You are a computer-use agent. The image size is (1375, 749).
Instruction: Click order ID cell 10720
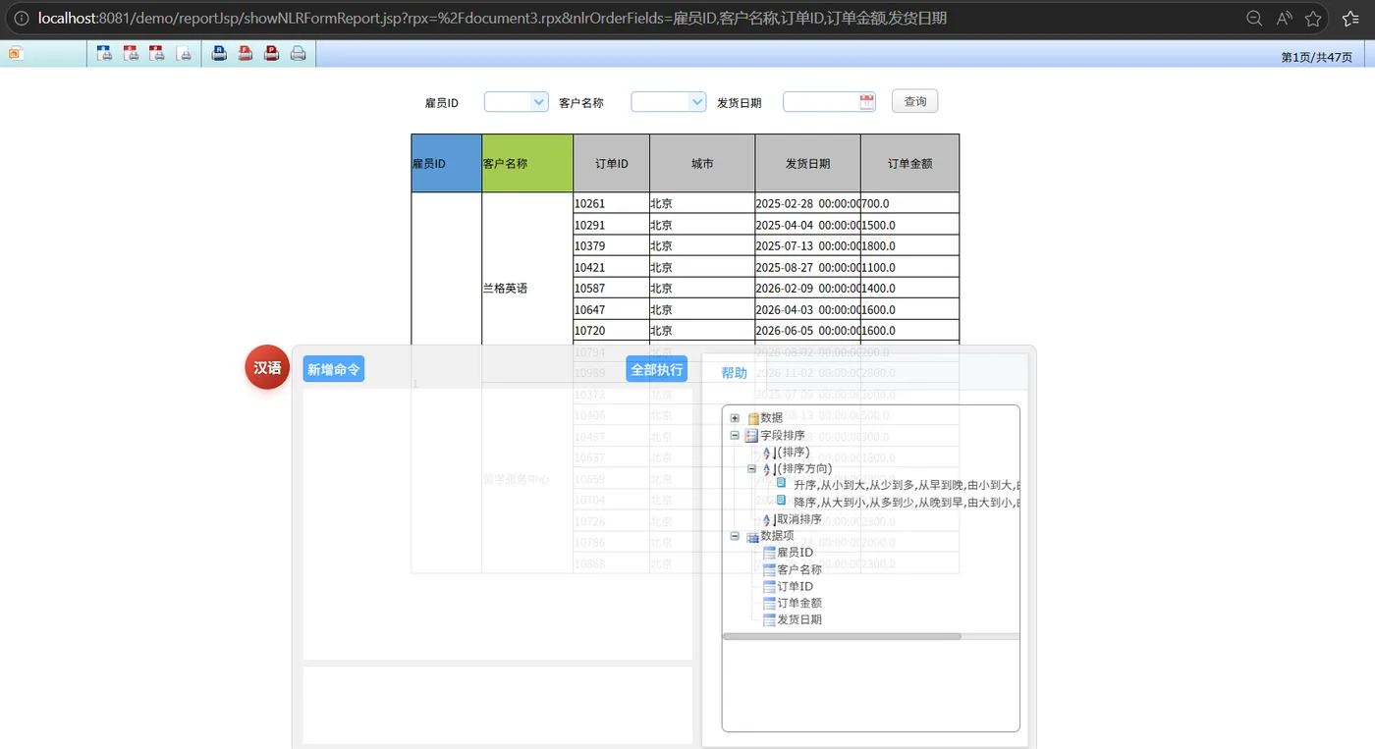pos(611,331)
